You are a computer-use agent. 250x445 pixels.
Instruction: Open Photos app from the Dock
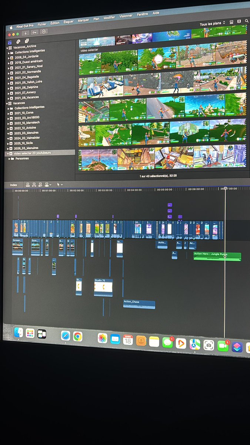pos(103,338)
